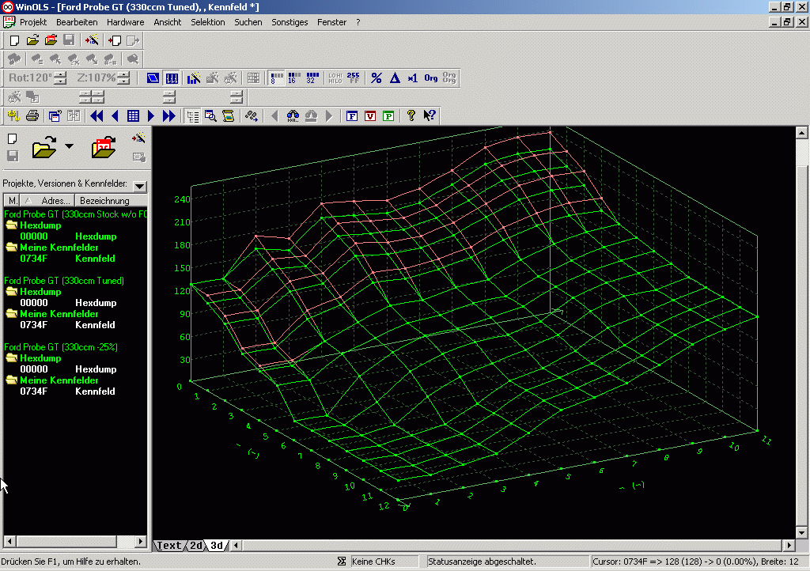Sort list by Bezeichnung column header

click(104, 201)
